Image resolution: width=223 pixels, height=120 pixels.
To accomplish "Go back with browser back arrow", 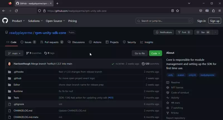I will (x=4, y=11).
